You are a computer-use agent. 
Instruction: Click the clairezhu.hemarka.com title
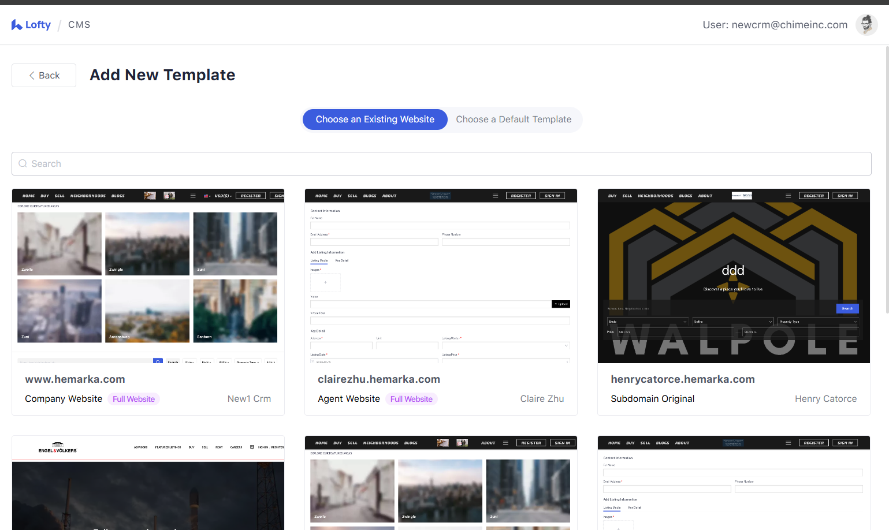pos(379,379)
